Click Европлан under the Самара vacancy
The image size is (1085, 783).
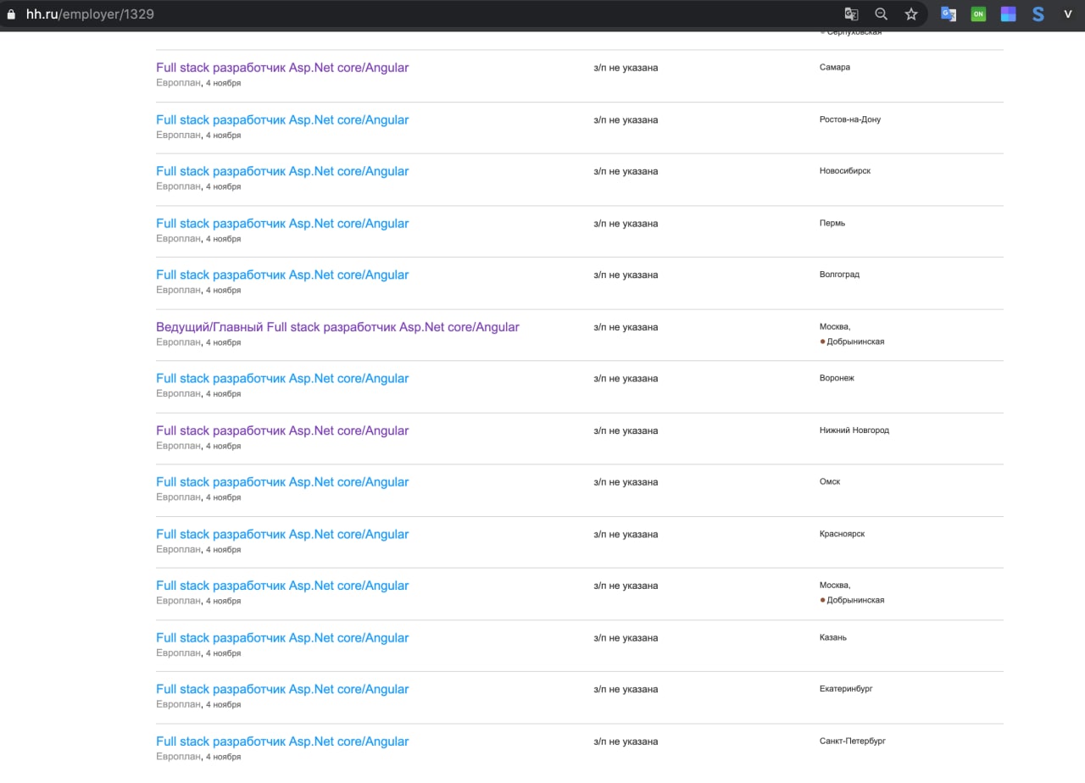tap(178, 83)
